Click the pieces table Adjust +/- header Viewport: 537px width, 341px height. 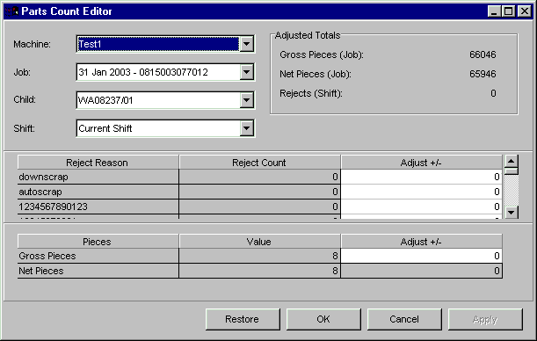[x=421, y=242]
